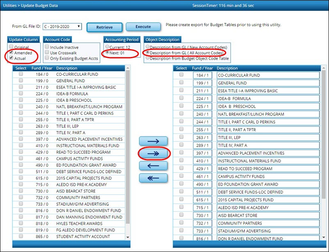Tick Only Existing Budget Accts checkbox

tap(47, 59)
